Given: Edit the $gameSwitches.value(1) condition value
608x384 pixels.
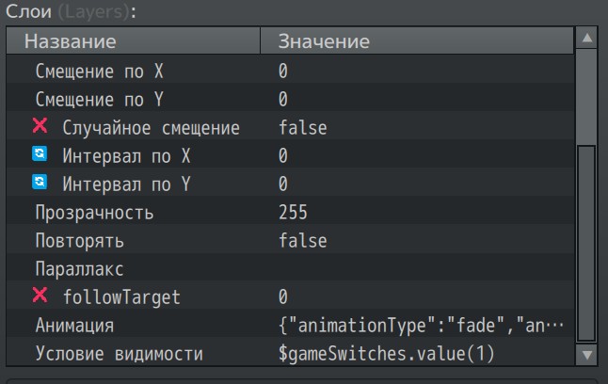Looking at the screenshot, I should pyautogui.click(x=386, y=353).
